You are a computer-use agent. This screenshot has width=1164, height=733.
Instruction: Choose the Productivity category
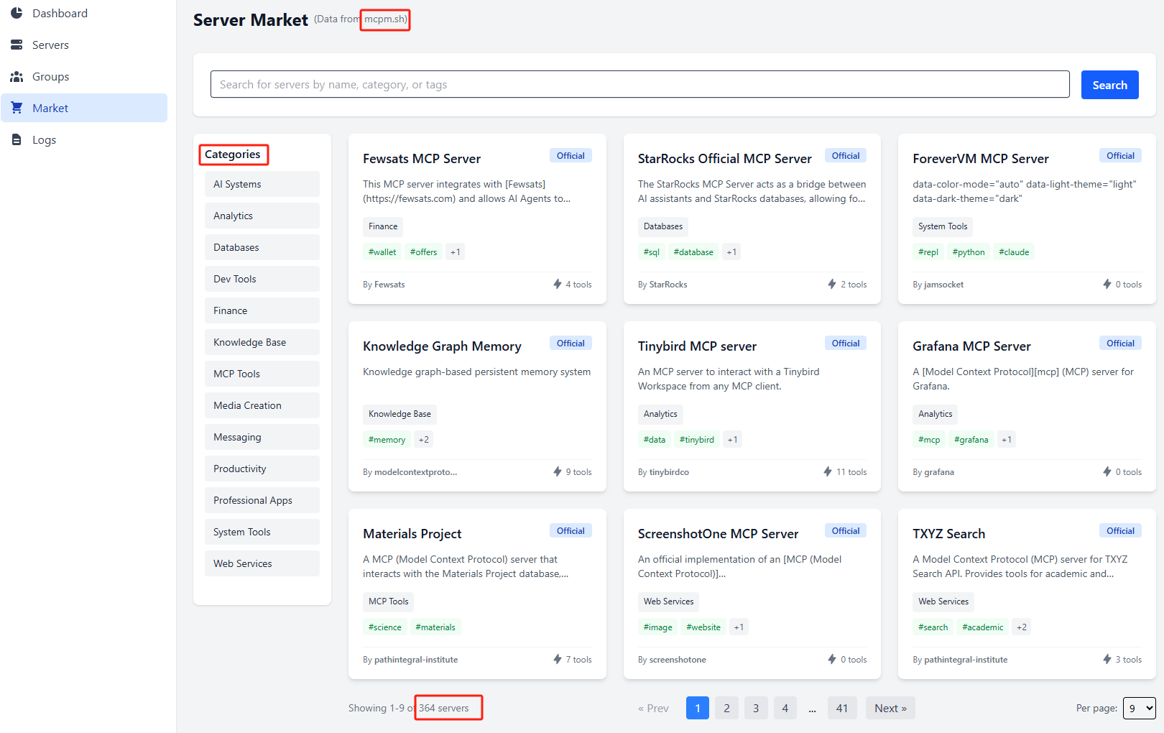(x=262, y=469)
